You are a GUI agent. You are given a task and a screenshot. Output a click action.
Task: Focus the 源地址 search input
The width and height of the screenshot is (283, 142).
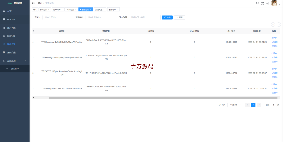[x=58, y=17]
